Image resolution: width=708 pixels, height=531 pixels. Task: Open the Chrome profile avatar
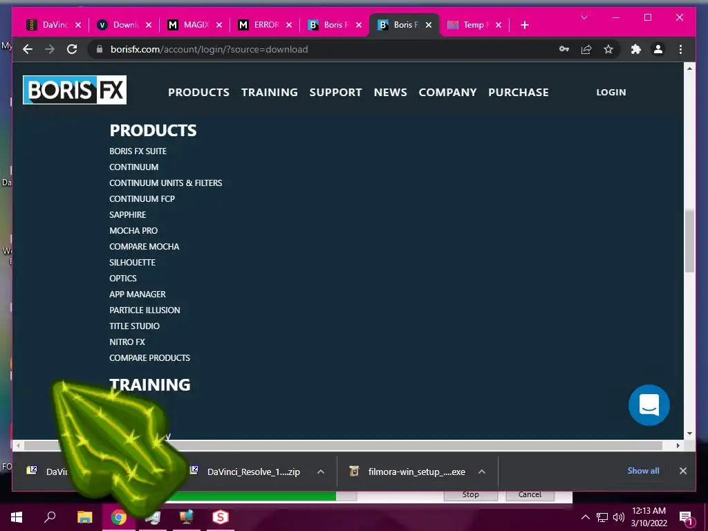pyautogui.click(x=658, y=49)
